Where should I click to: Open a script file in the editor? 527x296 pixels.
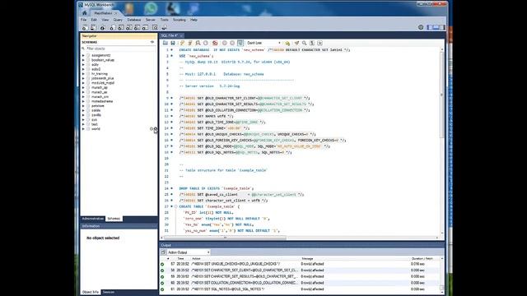tap(166, 43)
